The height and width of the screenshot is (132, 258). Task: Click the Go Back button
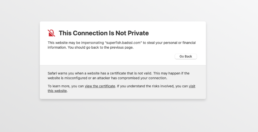pyautogui.click(x=186, y=56)
